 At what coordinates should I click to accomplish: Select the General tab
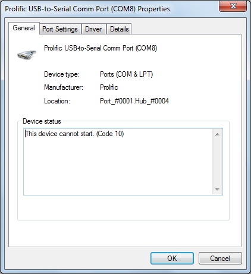click(24, 28)
